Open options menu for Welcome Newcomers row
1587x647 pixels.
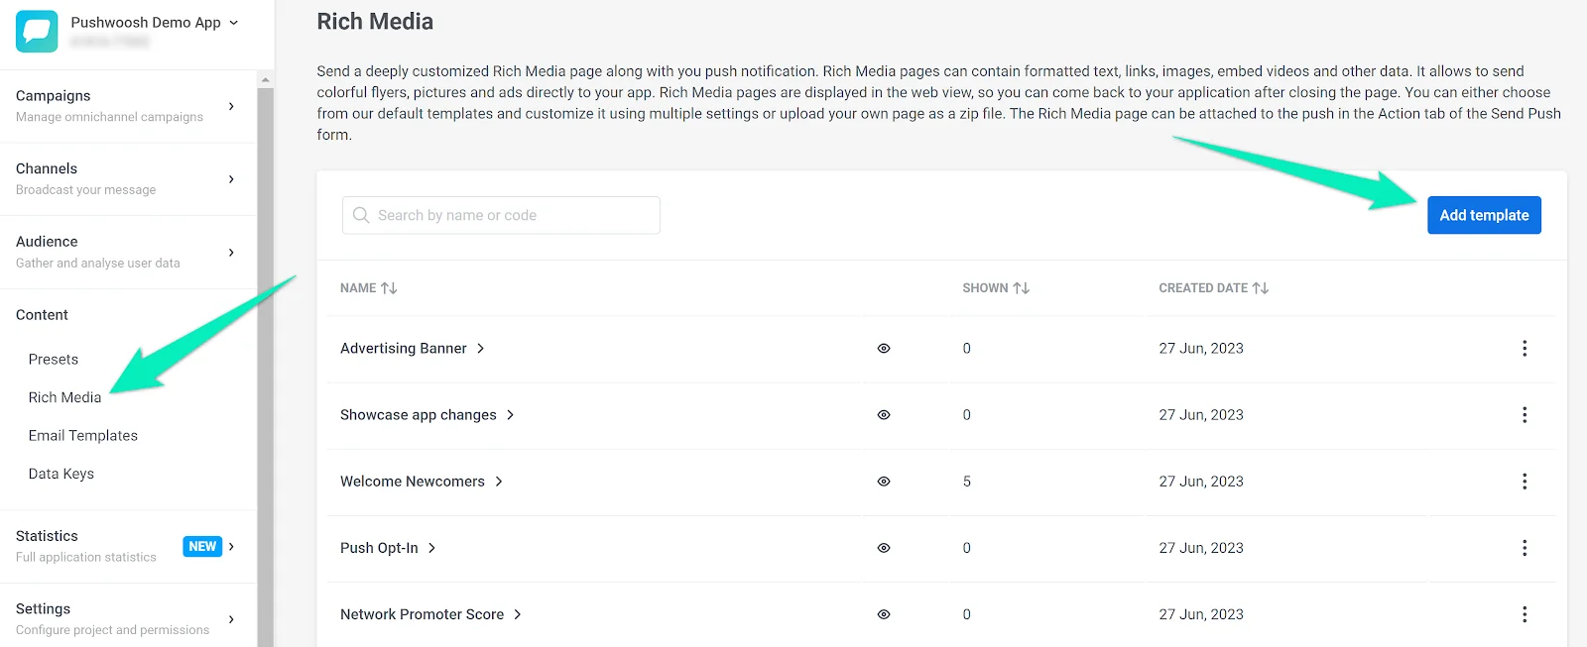tap(1524, 482)
